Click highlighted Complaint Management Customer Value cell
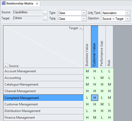Image resolution: width=132 pixels, height=121 pixels. 95,98
